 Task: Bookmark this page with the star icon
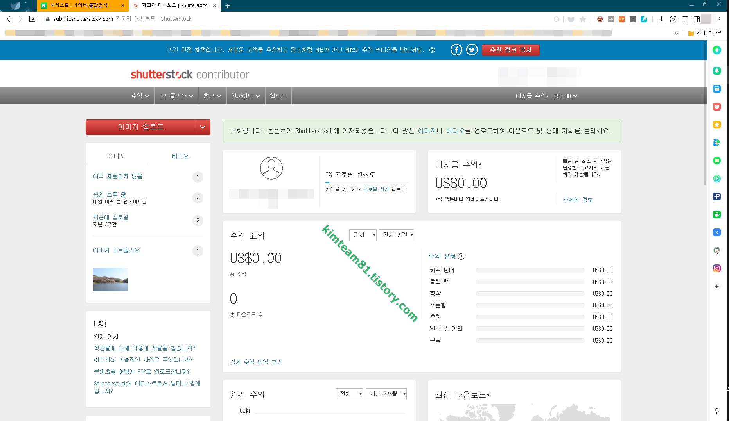[583, 19]
